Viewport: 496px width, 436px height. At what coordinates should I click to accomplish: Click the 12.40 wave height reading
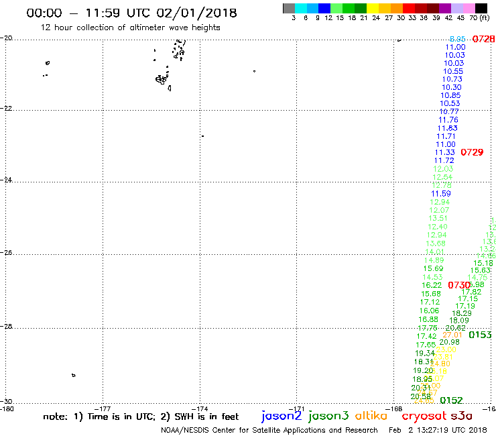438,227
